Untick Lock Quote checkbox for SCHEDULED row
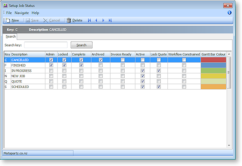Viewport: 242px width, 166px height. tap(158, 87)
